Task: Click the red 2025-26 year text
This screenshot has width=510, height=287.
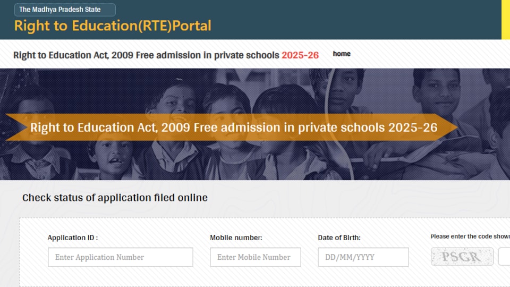Action: pos(300,55)
